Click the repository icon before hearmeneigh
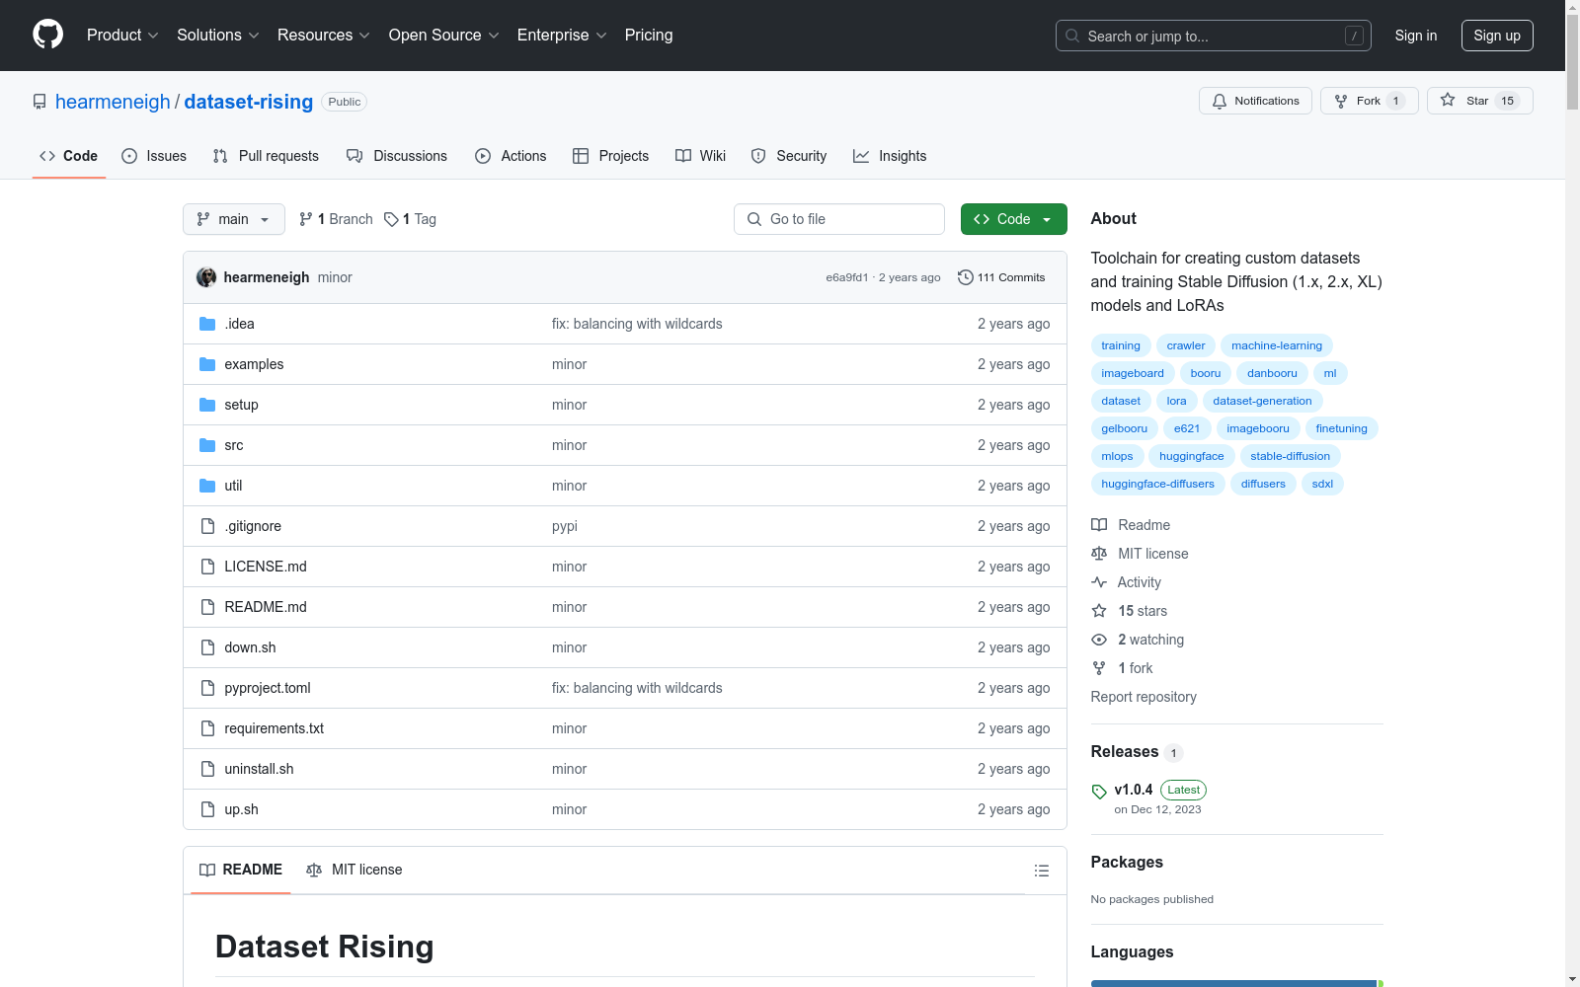 click(39, 102)
